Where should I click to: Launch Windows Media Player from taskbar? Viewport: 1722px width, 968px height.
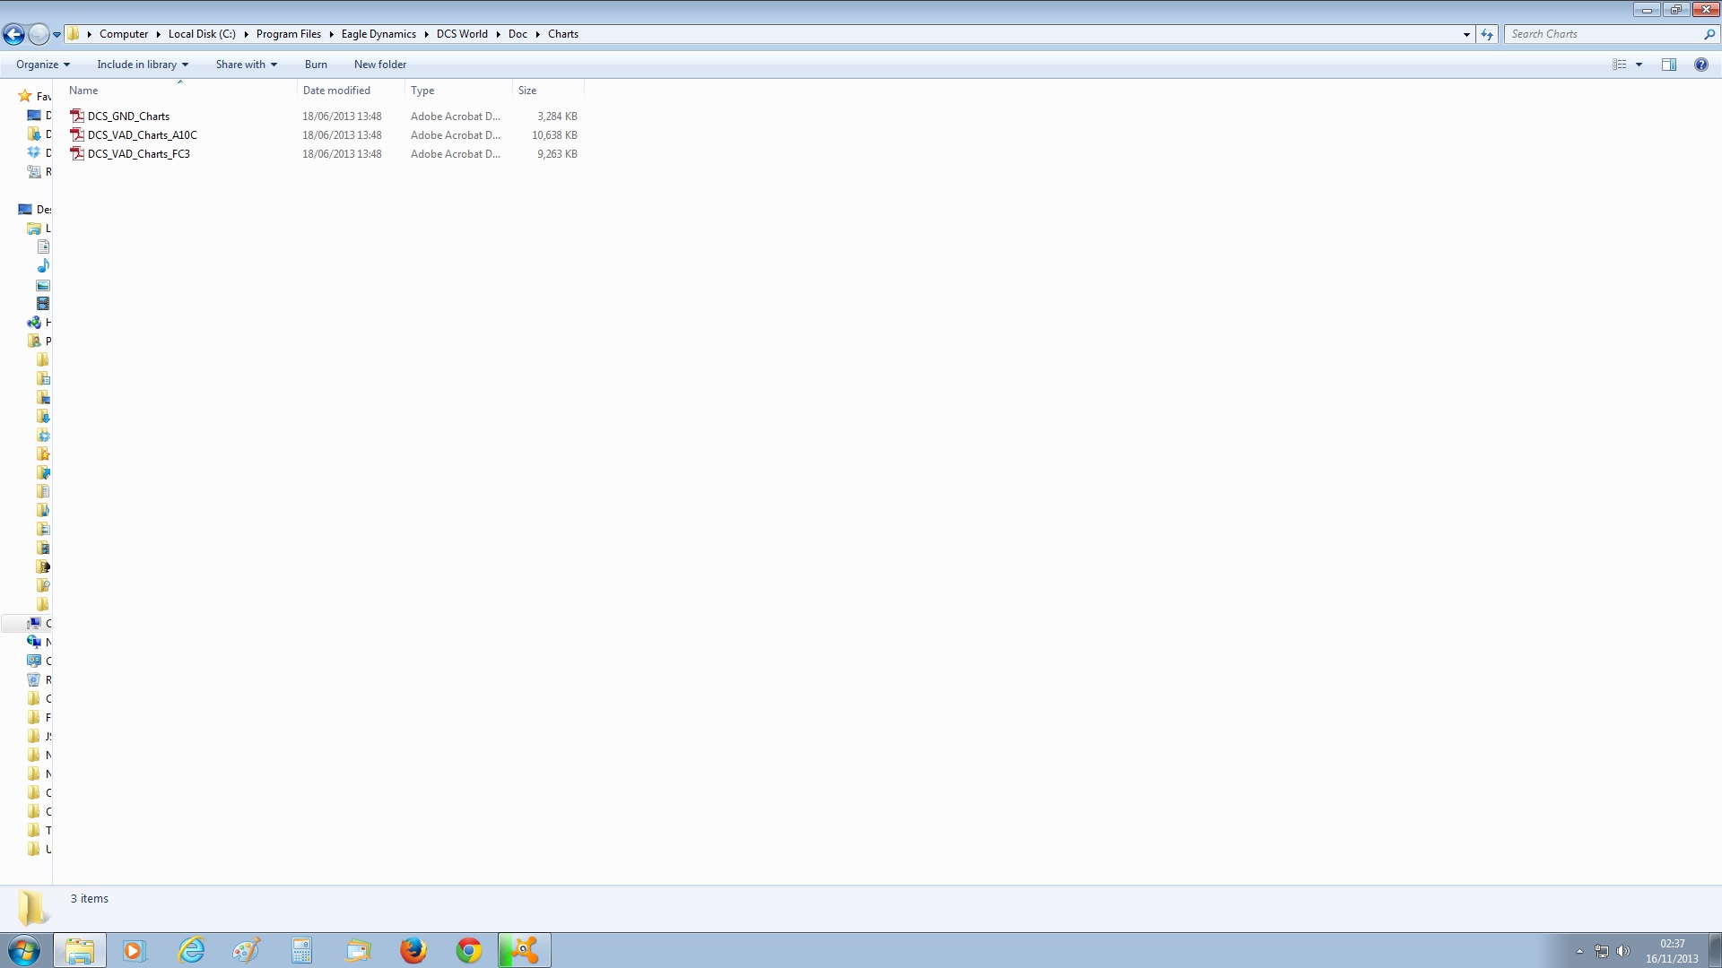pyautogui.click(x=134, y=950)
